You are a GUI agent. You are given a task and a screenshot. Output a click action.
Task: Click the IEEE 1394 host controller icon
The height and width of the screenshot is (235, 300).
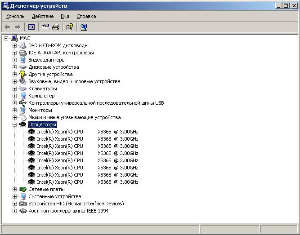coord(23,211)
